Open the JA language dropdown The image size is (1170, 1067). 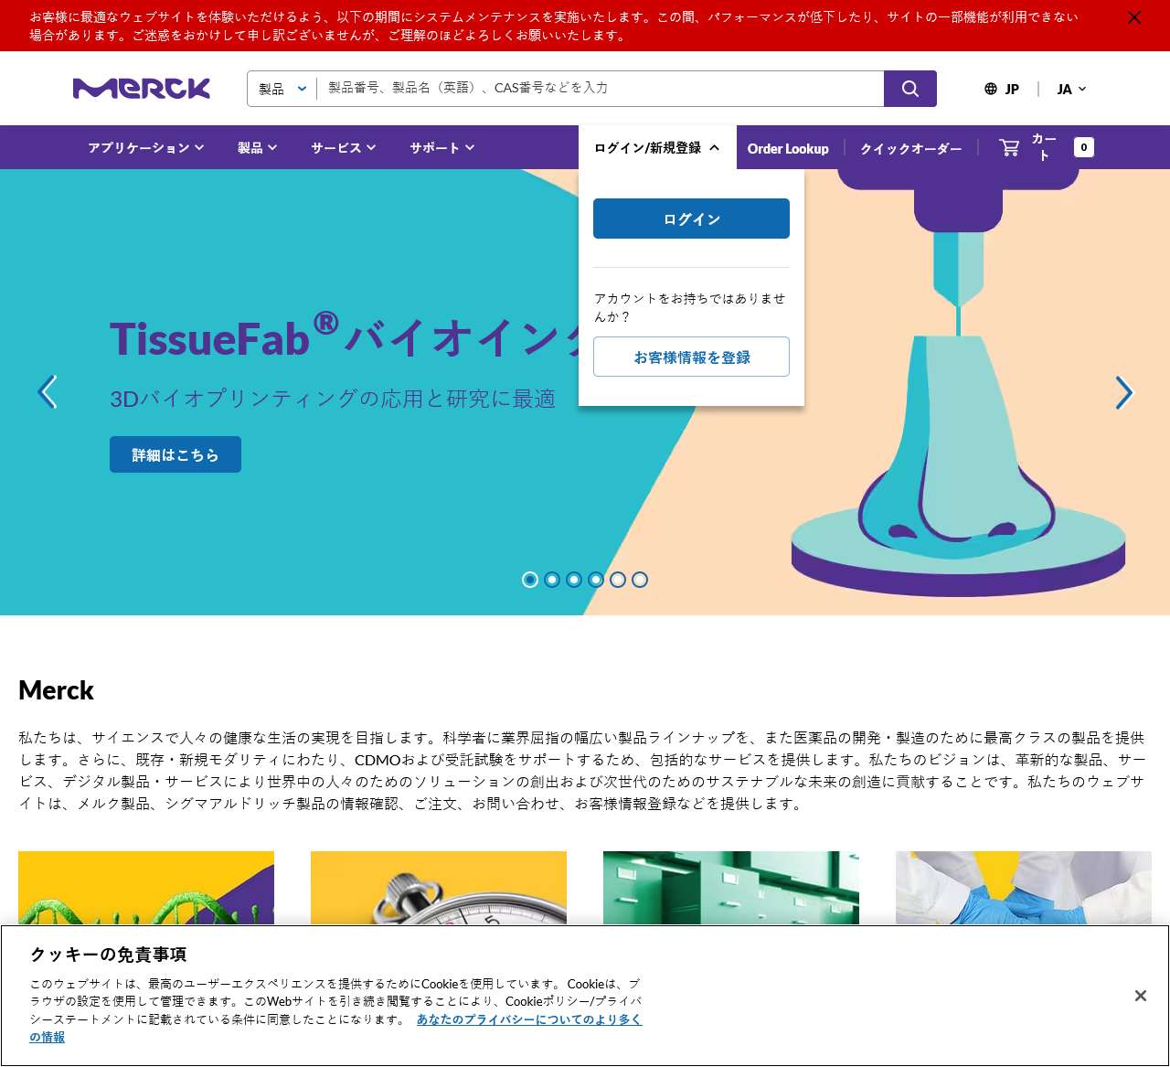(1071, 89)
